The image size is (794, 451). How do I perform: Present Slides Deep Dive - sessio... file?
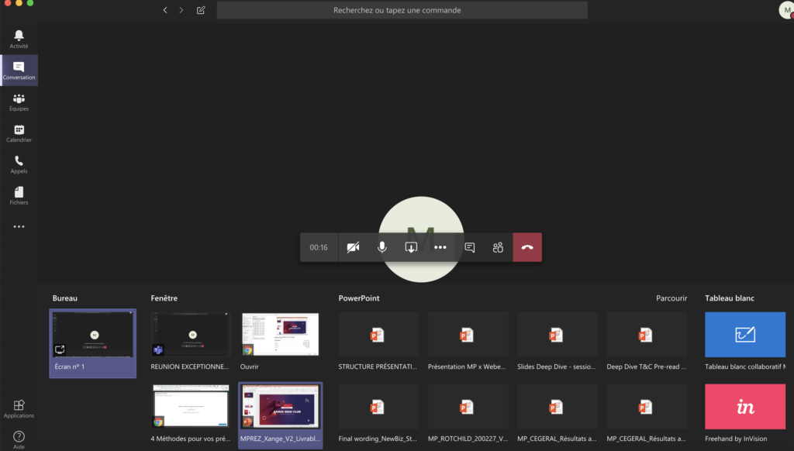[557, 342]
